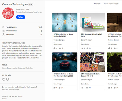Viewport: 122px width, 101px height.
Task: Open the Night of the Cults cards thumbnail
Action: click(x=92, y=62)
